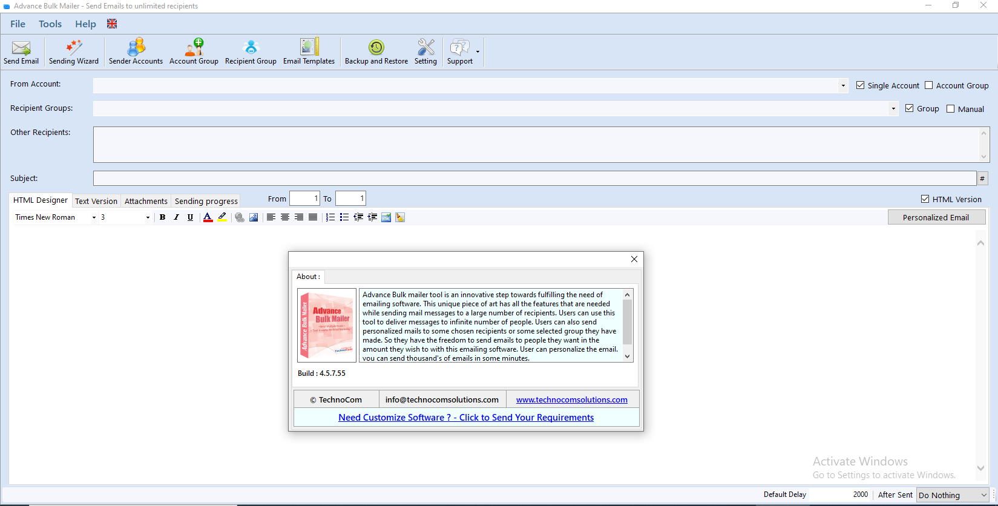Click the Subject input field
The height and width of the screenshot is (506, 998).
pyautogui.click(x=534, y=179)
